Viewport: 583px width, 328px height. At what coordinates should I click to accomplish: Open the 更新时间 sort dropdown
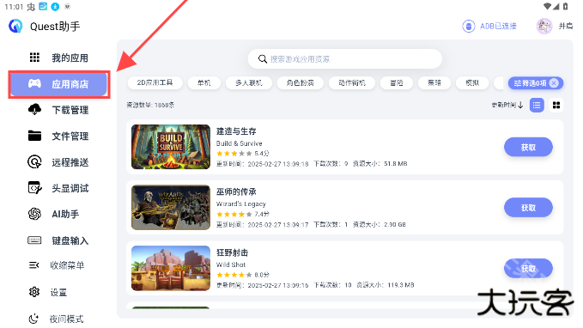507,106
